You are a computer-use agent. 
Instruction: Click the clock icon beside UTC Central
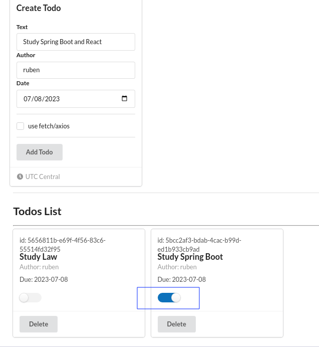tap(20, 177)
